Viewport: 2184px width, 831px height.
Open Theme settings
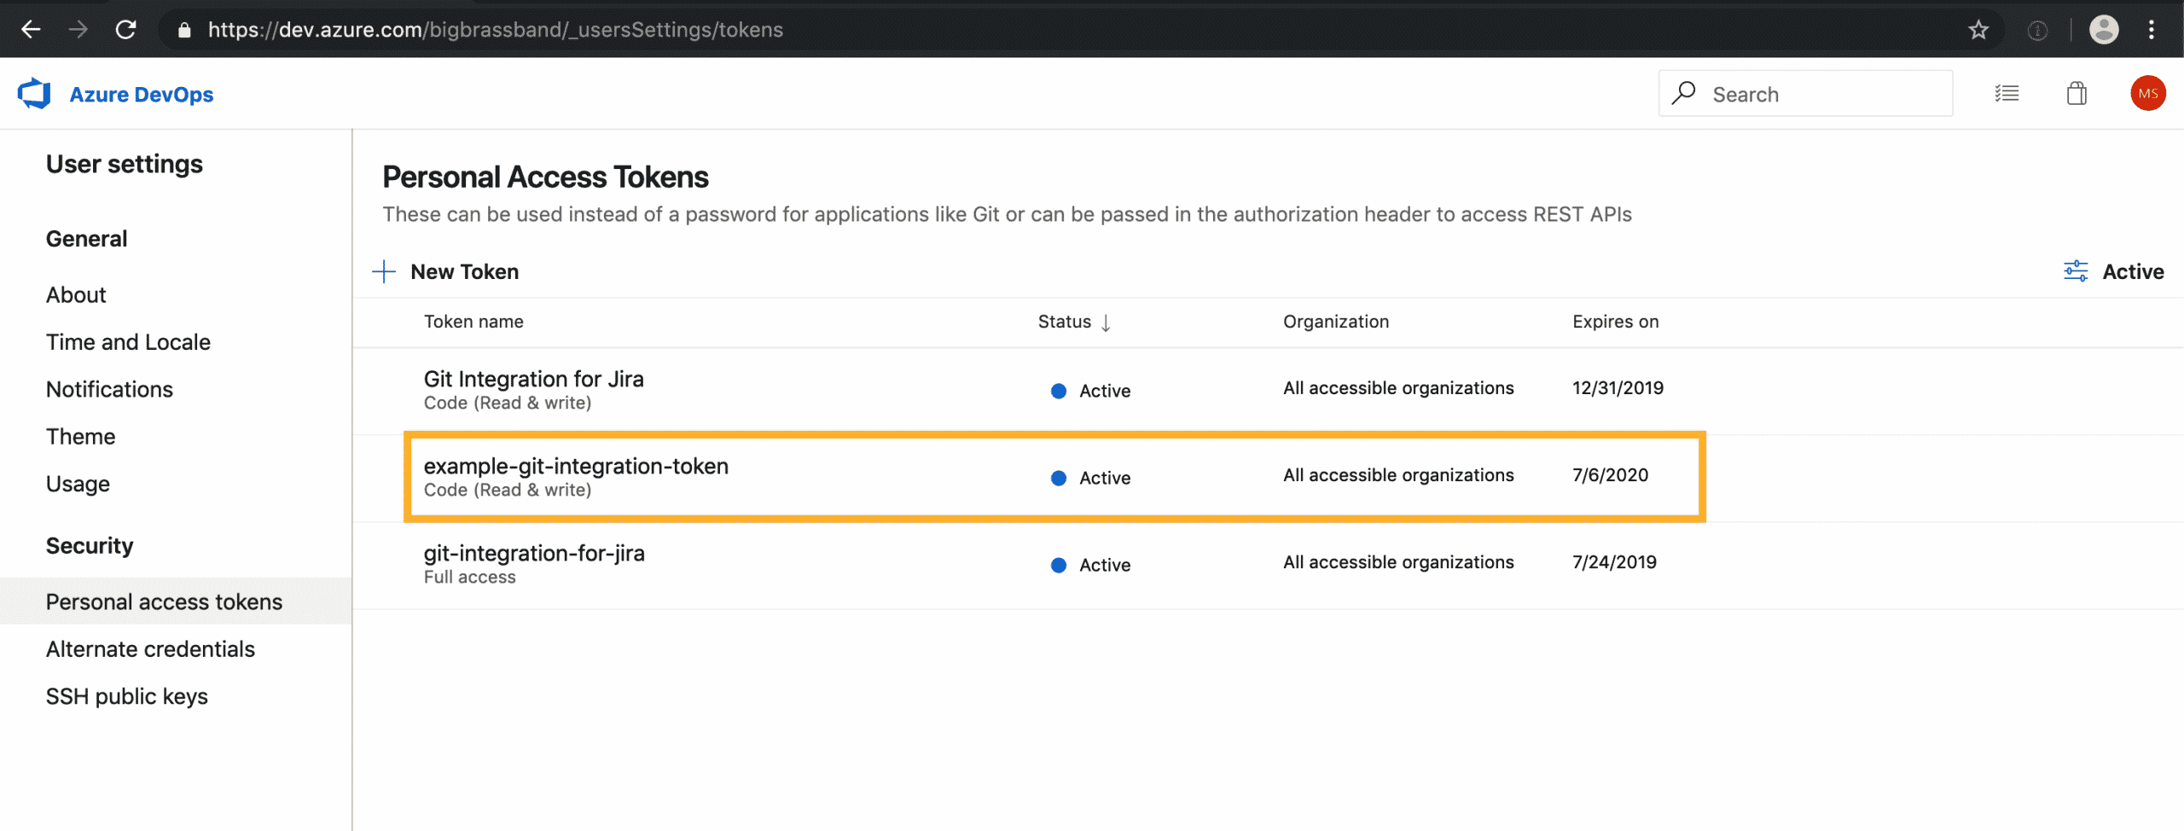click(x=80, y=437)
